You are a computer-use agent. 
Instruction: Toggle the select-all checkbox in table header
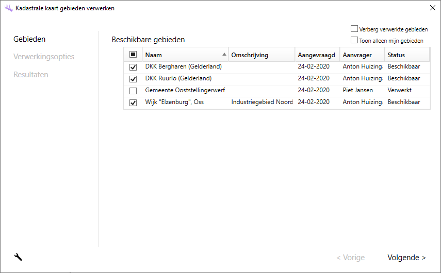(x=133, y=55)
